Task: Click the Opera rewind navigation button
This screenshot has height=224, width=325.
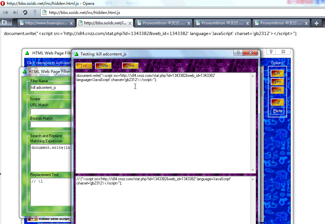Action: (6, 13)
